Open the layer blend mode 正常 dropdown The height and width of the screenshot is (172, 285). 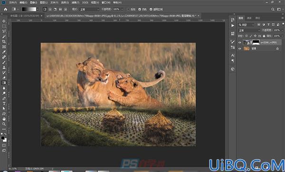[x=249, y=30]
